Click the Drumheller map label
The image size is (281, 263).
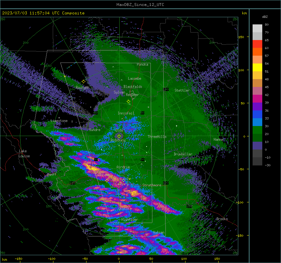tap(183, 154)
